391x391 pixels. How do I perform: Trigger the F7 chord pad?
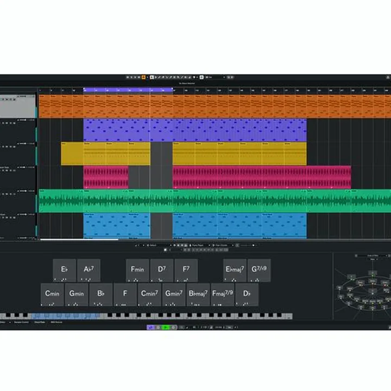tap(186, 270)
